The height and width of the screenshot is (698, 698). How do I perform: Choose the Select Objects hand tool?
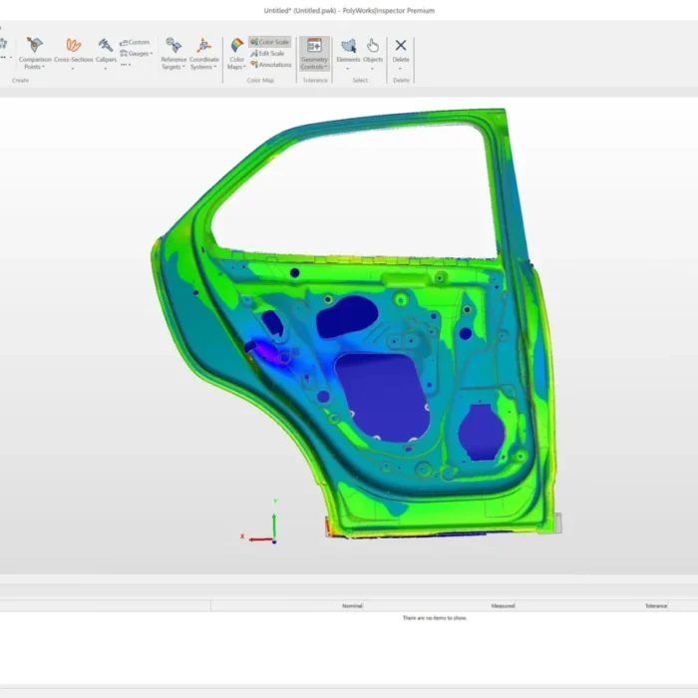(x=373, y=46)
